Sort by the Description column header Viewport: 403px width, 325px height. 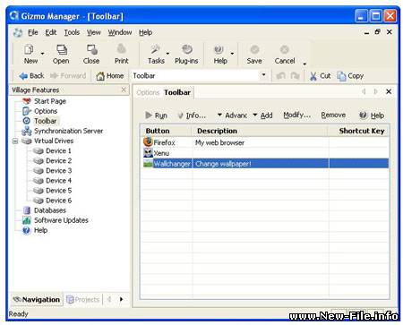260,131
